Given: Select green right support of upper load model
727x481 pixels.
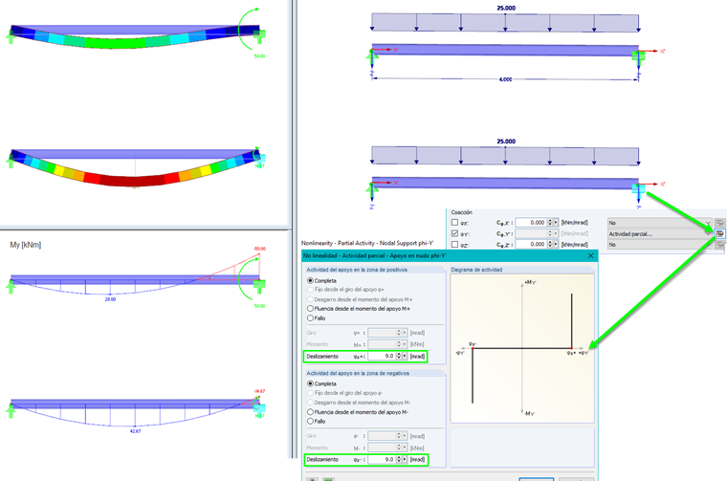Looking at the screenshot, I should tap(638, 56).
